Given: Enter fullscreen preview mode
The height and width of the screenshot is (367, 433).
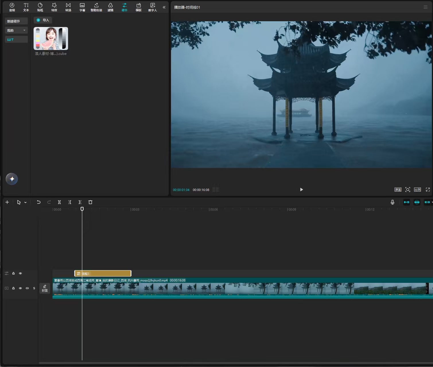Looking at the screenshot, I should pyautogui.click(x=428, y=190).
